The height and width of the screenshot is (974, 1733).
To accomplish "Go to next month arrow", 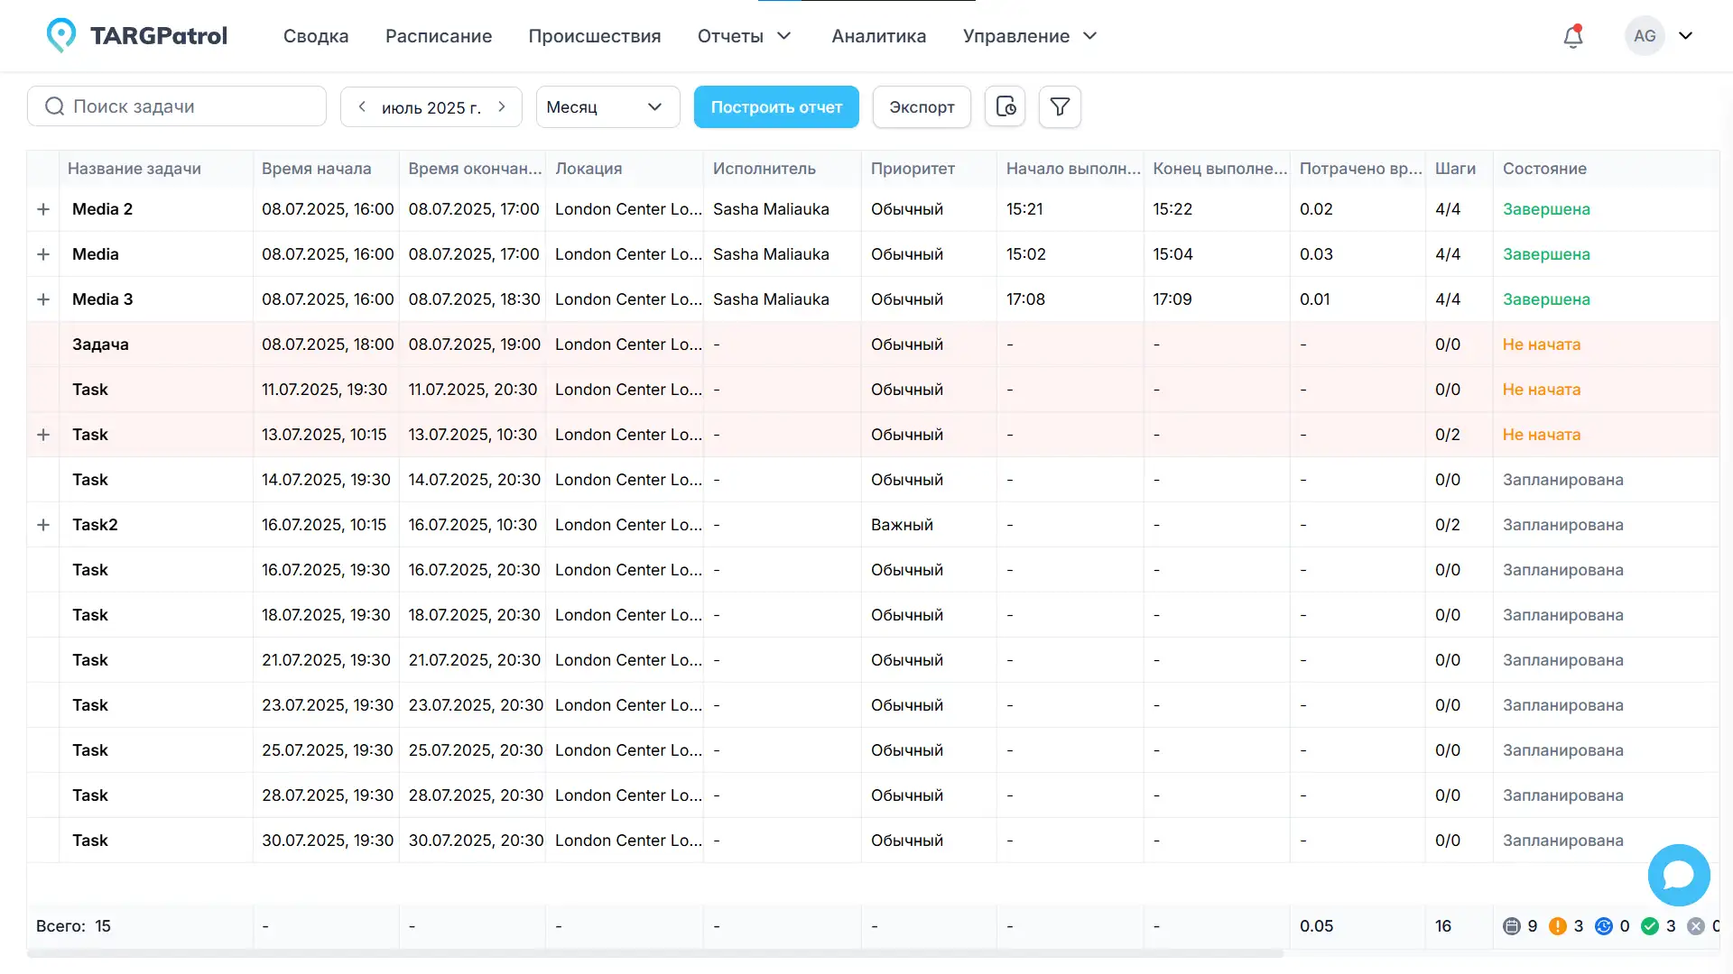I will tap(502, 106).
